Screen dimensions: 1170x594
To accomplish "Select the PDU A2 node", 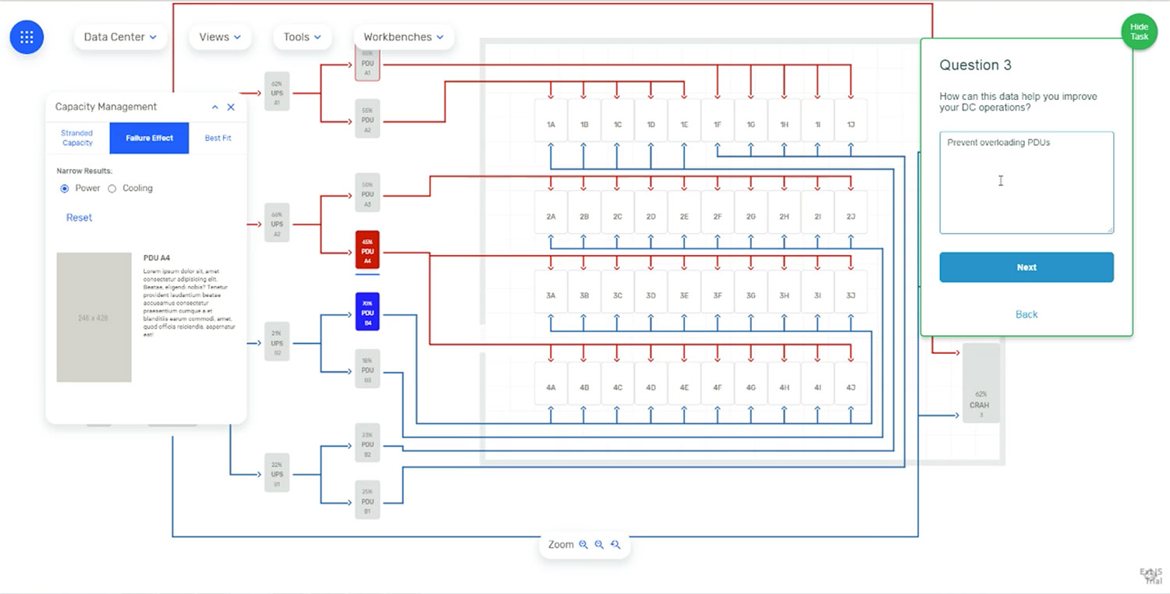I will click(x=367, y=119).
